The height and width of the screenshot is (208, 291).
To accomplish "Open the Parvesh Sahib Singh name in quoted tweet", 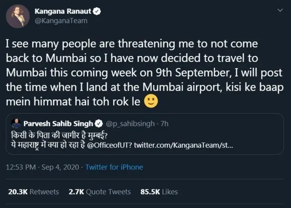I will 57,123.
